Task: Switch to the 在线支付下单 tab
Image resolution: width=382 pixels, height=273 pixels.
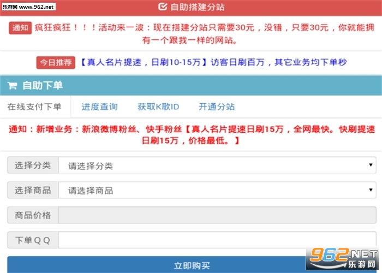Action: click(x=34, y=107)
